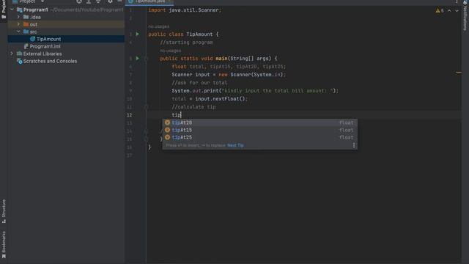469x264 pixels.
Task: Open the Bookmarks tool window
Action: tap(4, 245)
